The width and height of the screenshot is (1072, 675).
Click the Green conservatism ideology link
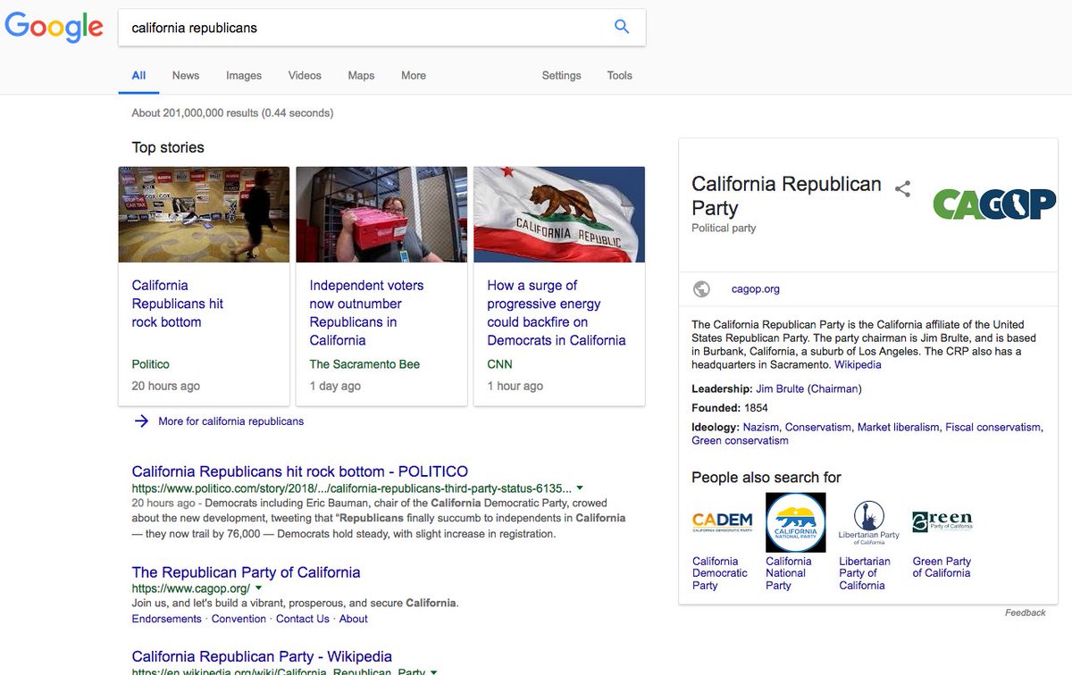pos(740,440)
